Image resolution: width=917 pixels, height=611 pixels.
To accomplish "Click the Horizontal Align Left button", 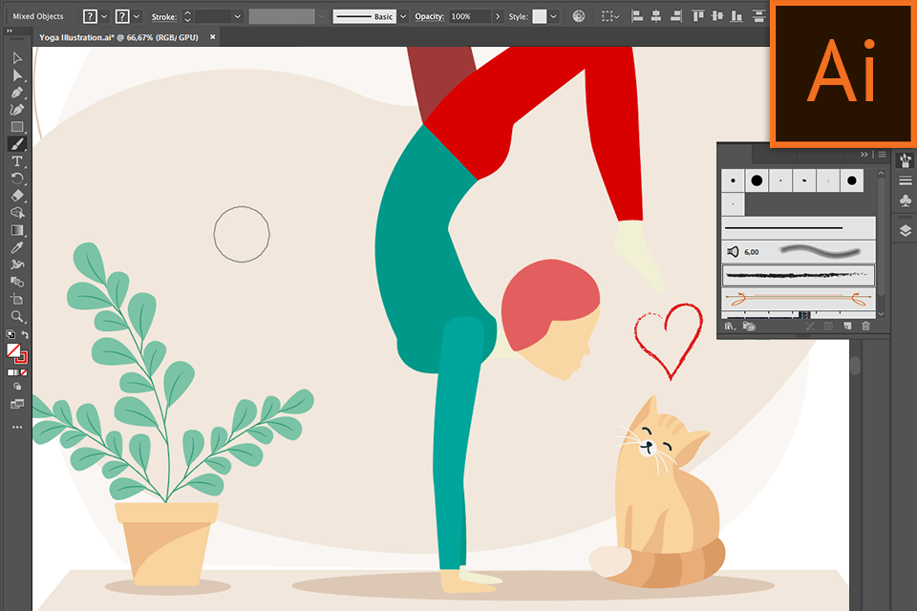I will tap(636, 15).
